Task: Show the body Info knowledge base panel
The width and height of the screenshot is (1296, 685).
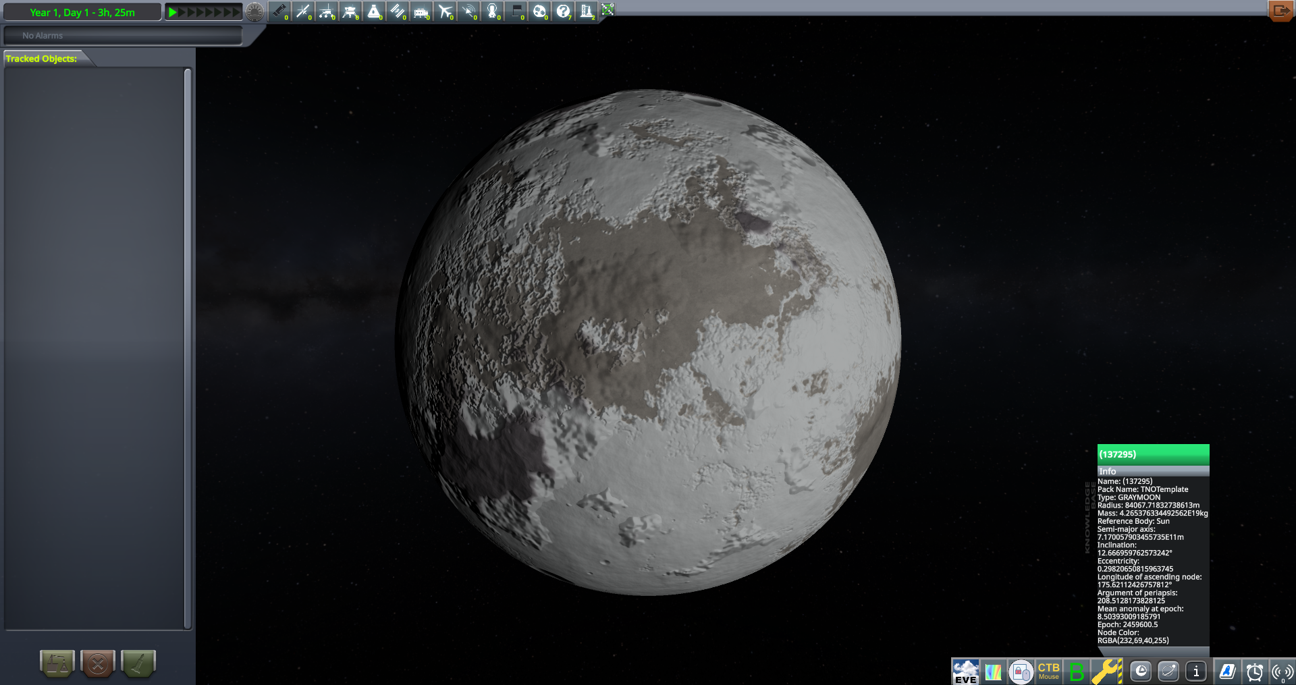Action: [x=1196, y=672]
